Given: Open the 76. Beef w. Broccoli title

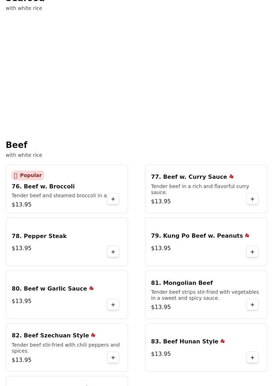Looking at the screenshot, I should point(43,186).
